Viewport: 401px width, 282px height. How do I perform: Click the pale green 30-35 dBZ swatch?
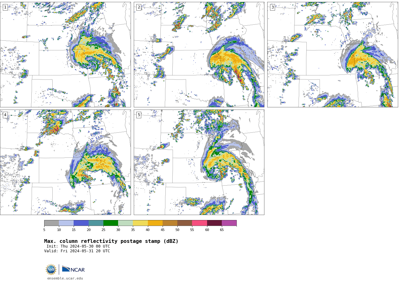126,223
